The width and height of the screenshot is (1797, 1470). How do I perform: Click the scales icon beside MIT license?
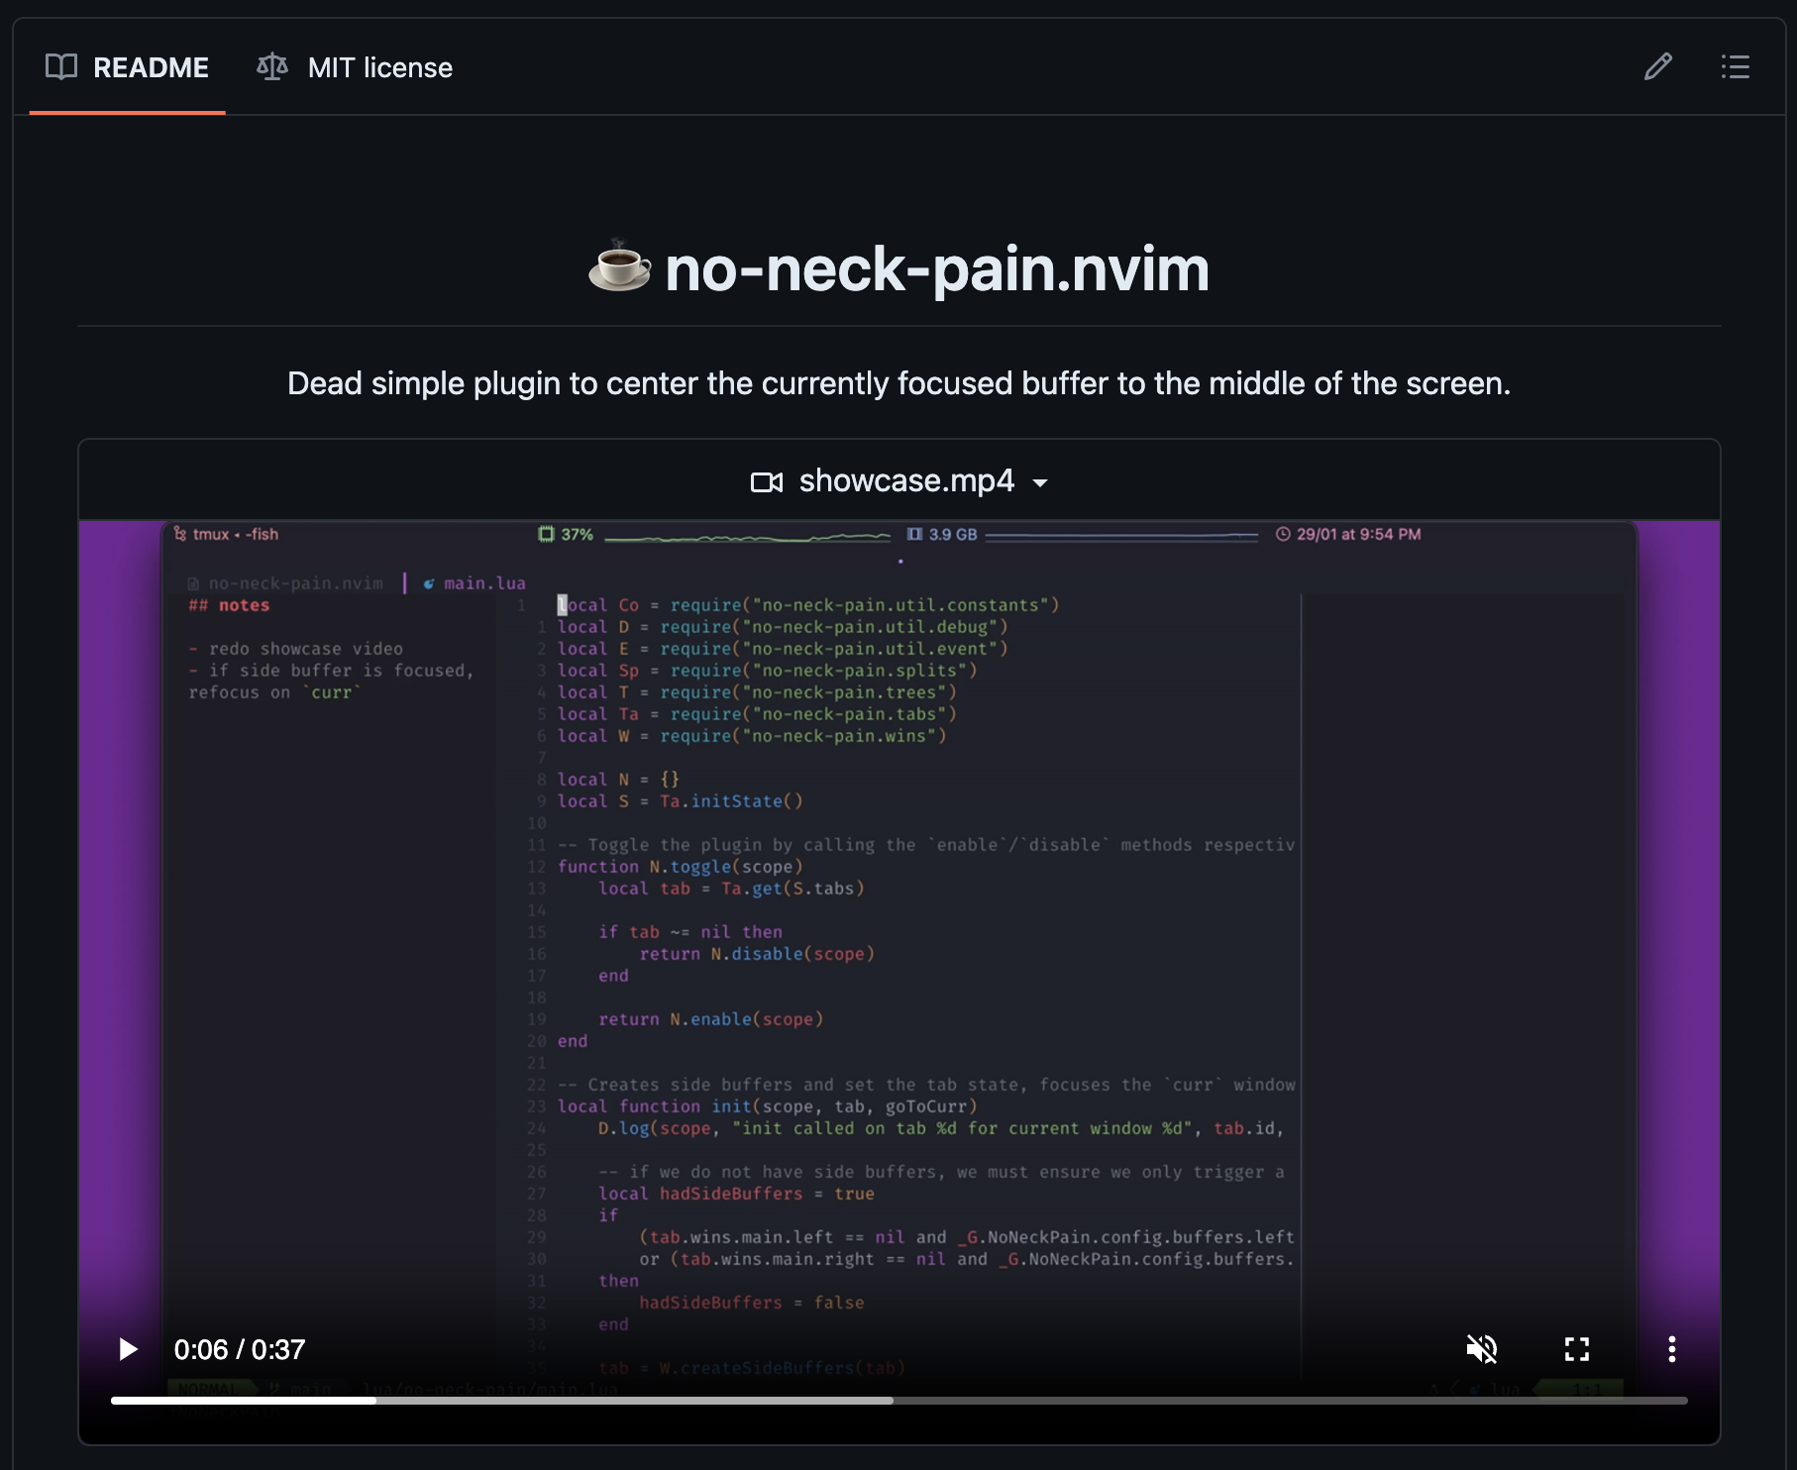pos(271,67)
